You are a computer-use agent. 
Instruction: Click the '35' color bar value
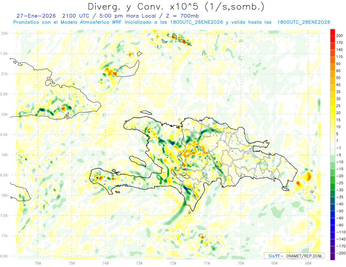pyautogui.click(x=339, y=92)
